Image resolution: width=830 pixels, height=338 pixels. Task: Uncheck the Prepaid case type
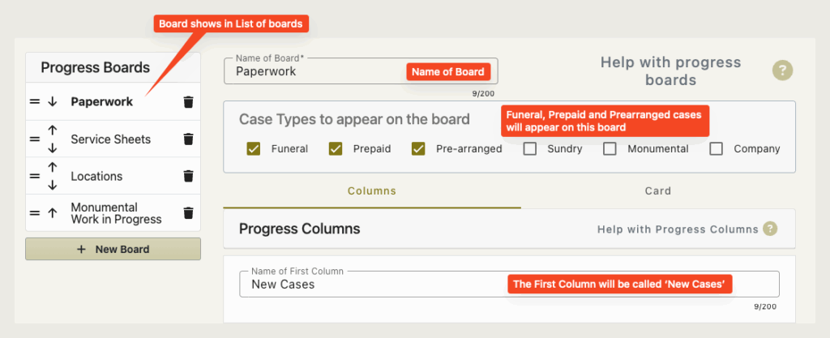tap(336, 148)
